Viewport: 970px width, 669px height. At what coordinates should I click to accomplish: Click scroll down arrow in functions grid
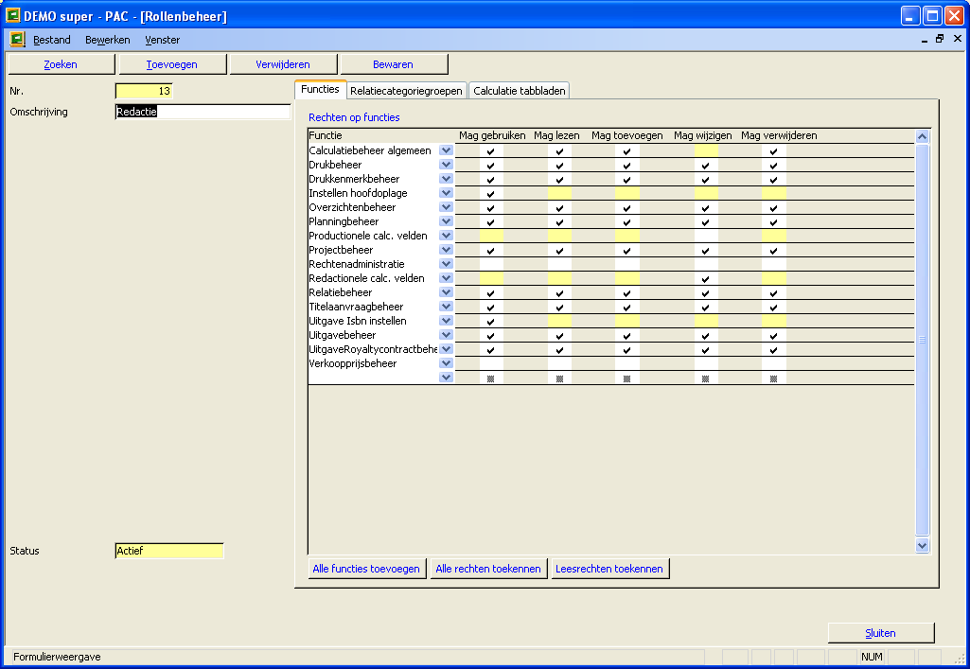coord(923,546)
